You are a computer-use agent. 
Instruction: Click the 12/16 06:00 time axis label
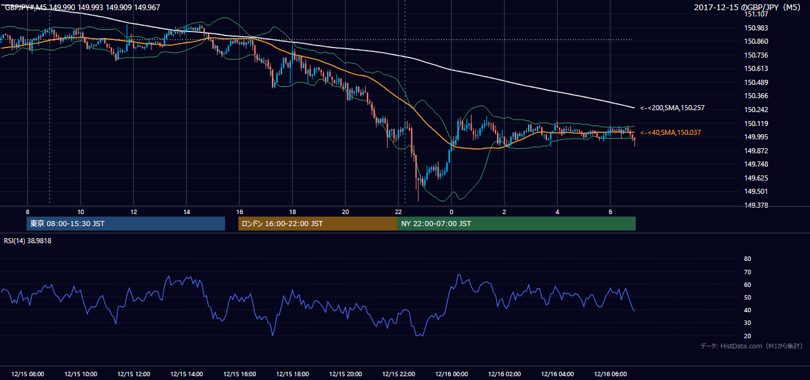(x=610, y=374)
